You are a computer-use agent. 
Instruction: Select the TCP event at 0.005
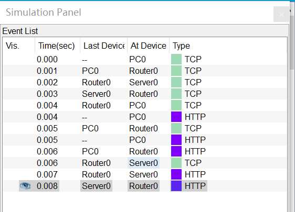145,129
